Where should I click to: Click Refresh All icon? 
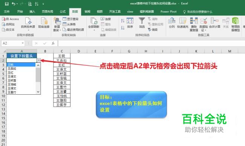point(93,21)
